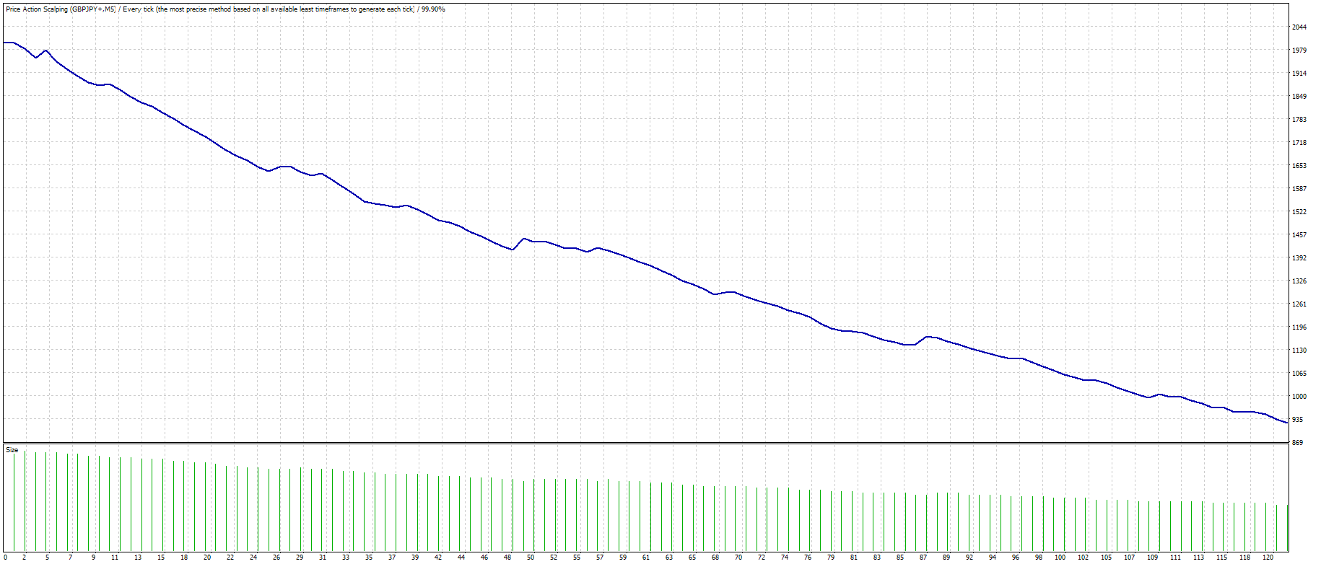Click the 'Size' label in lower panel
Image resolution: width=1321 pixels, height=564 pixels.
coord(12,450)
